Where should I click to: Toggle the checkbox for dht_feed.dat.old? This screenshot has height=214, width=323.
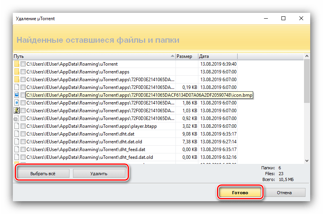pos(23,157)
